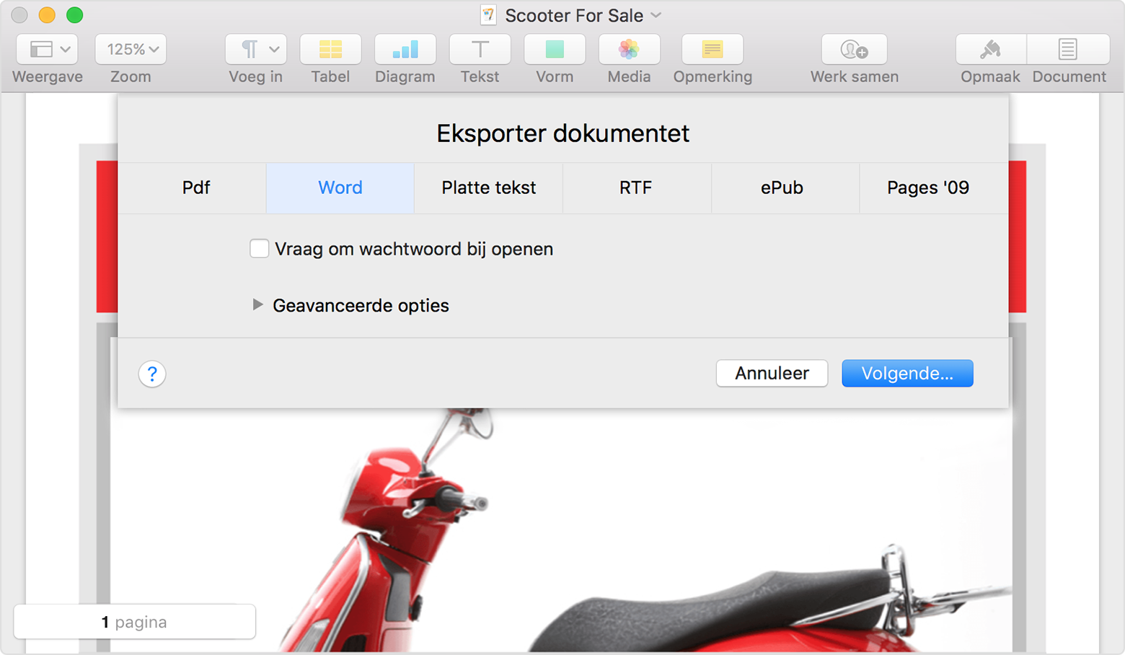The height and width of the screenshot is (655, 1125).
Task: Open the Tabel insertion tool
Action: [x=330, y=49]
